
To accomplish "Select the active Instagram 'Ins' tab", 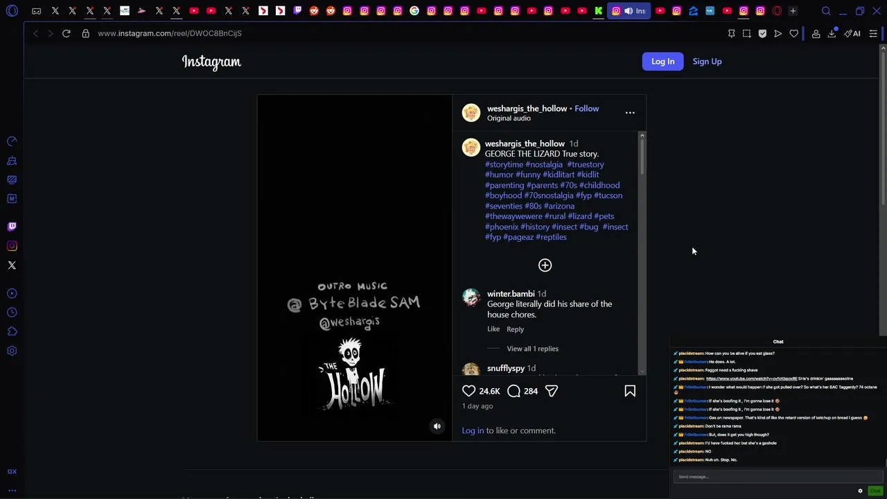I will [629, 11].
